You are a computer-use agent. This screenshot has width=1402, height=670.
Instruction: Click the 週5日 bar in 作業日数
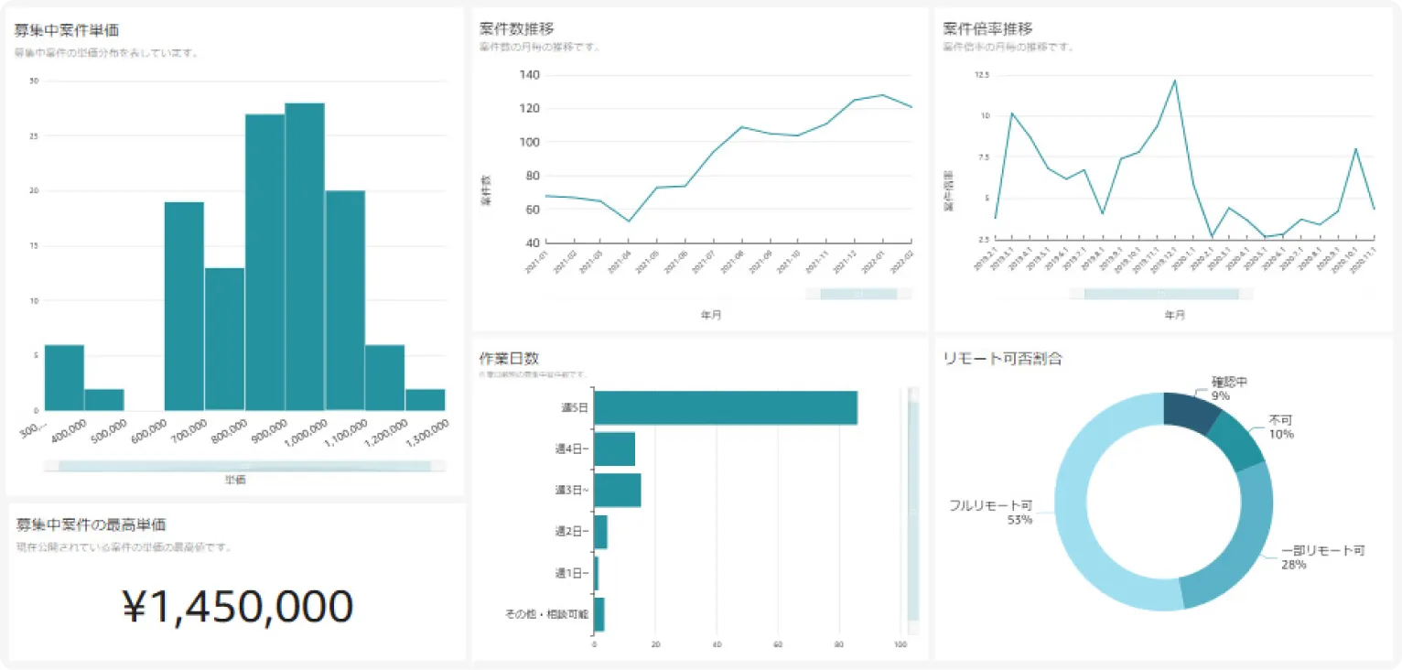725,408
